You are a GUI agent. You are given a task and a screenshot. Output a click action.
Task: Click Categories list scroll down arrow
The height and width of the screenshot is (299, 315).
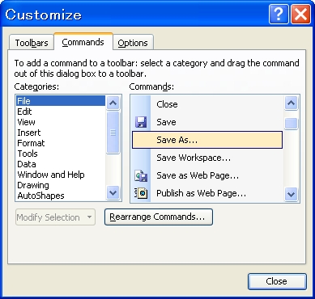[113, 193]
